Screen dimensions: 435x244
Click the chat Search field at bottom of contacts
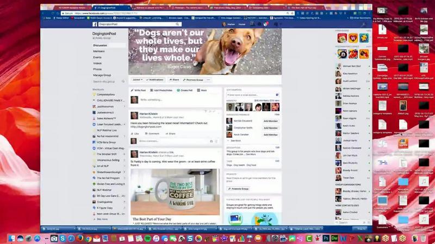coord(350,222)
